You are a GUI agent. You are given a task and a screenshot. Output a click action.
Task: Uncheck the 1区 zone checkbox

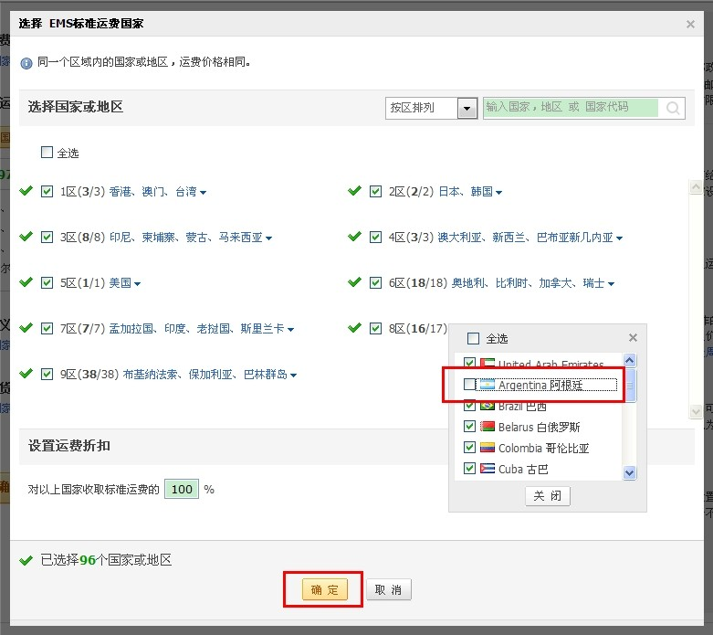click(47, 191)
